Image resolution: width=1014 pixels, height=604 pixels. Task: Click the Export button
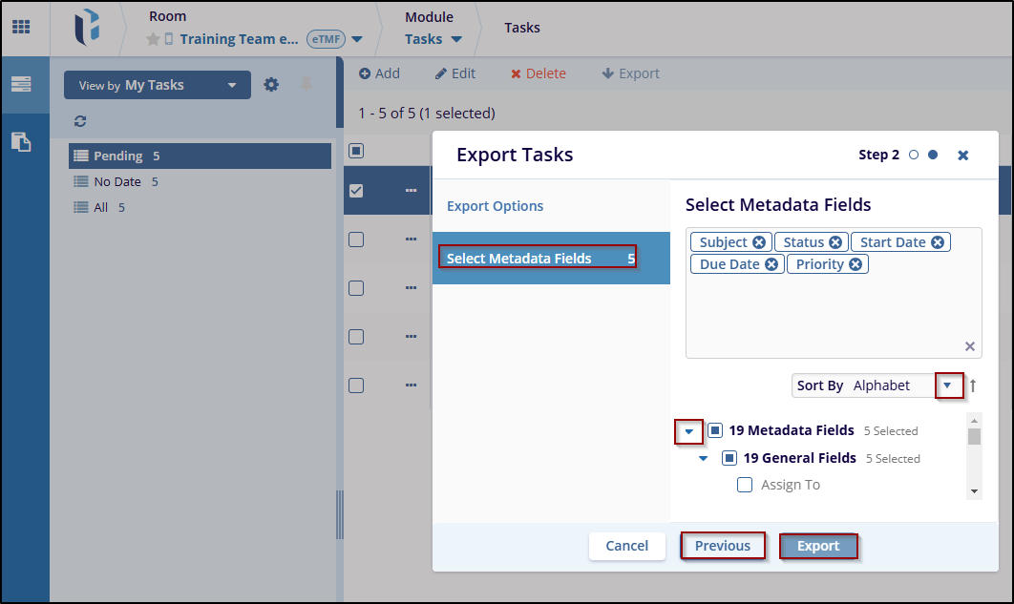coord(818,546)
